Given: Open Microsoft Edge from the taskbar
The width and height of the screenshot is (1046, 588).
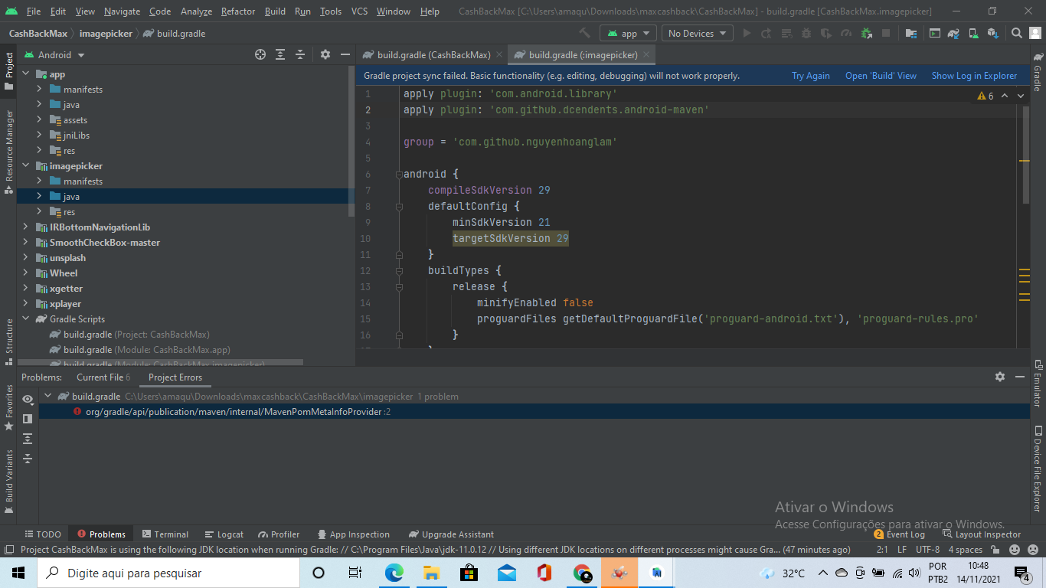Looking at the screenshot, I should (x=394, y=573).
